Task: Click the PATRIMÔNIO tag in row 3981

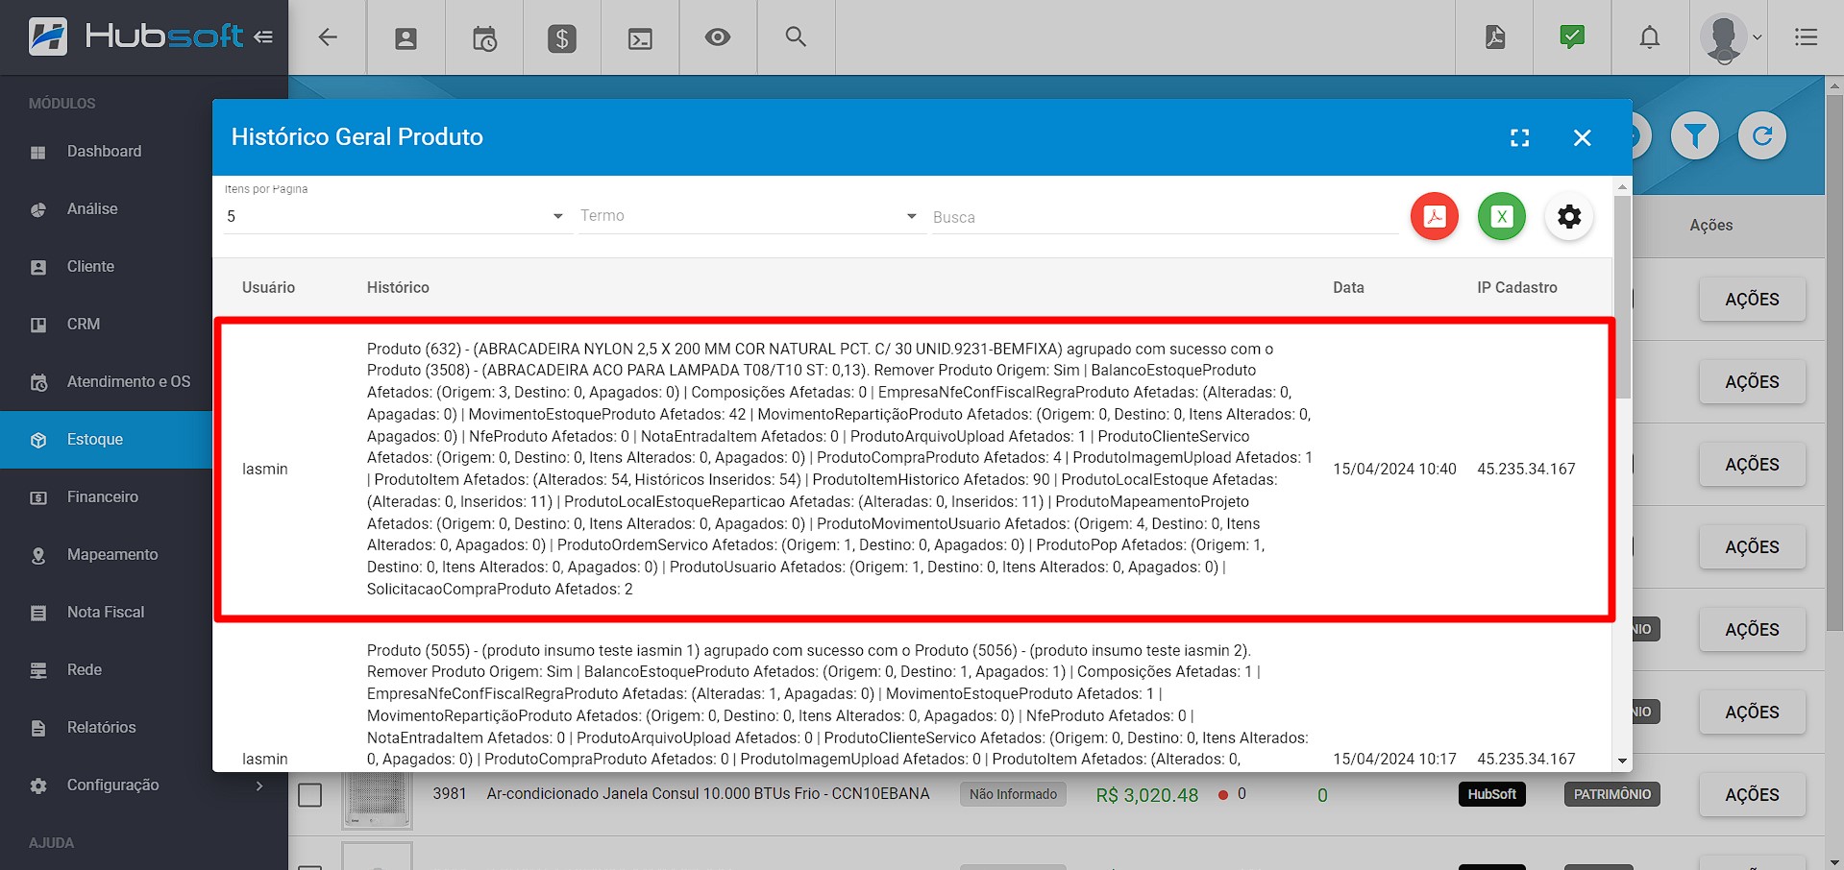Action: (1612, 794)
